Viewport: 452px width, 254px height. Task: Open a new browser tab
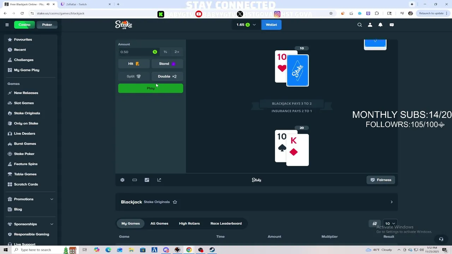pyautogui.click(x=118, y=4)
